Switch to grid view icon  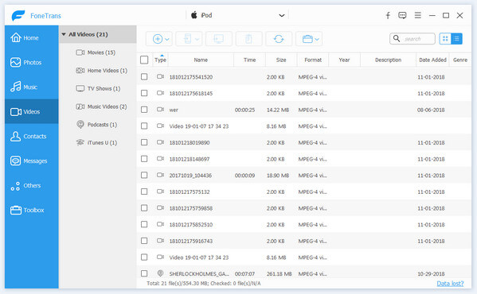(445, 39)
